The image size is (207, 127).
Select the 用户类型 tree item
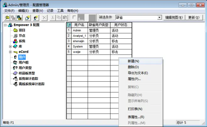25,68
